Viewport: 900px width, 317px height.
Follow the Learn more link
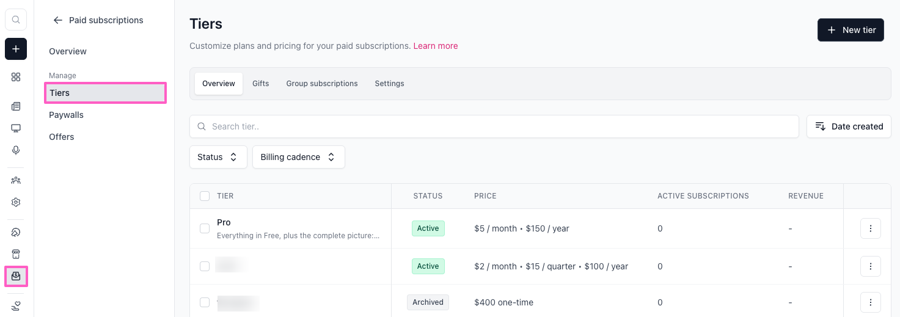click(x=436, y=46)
